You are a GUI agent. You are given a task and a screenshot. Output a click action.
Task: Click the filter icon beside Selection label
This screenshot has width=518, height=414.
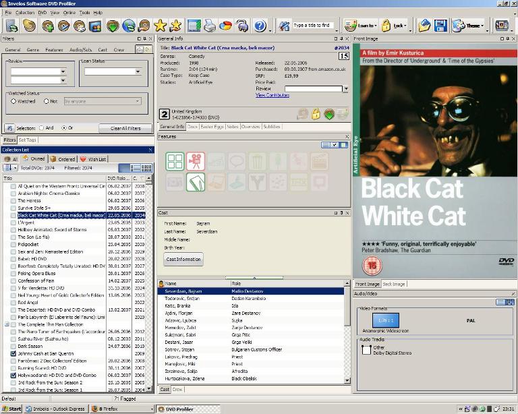[x=9, y=128]
